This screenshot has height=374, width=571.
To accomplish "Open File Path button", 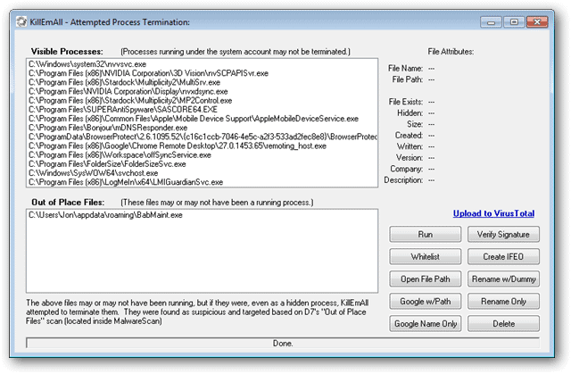I will click(425, 279).
